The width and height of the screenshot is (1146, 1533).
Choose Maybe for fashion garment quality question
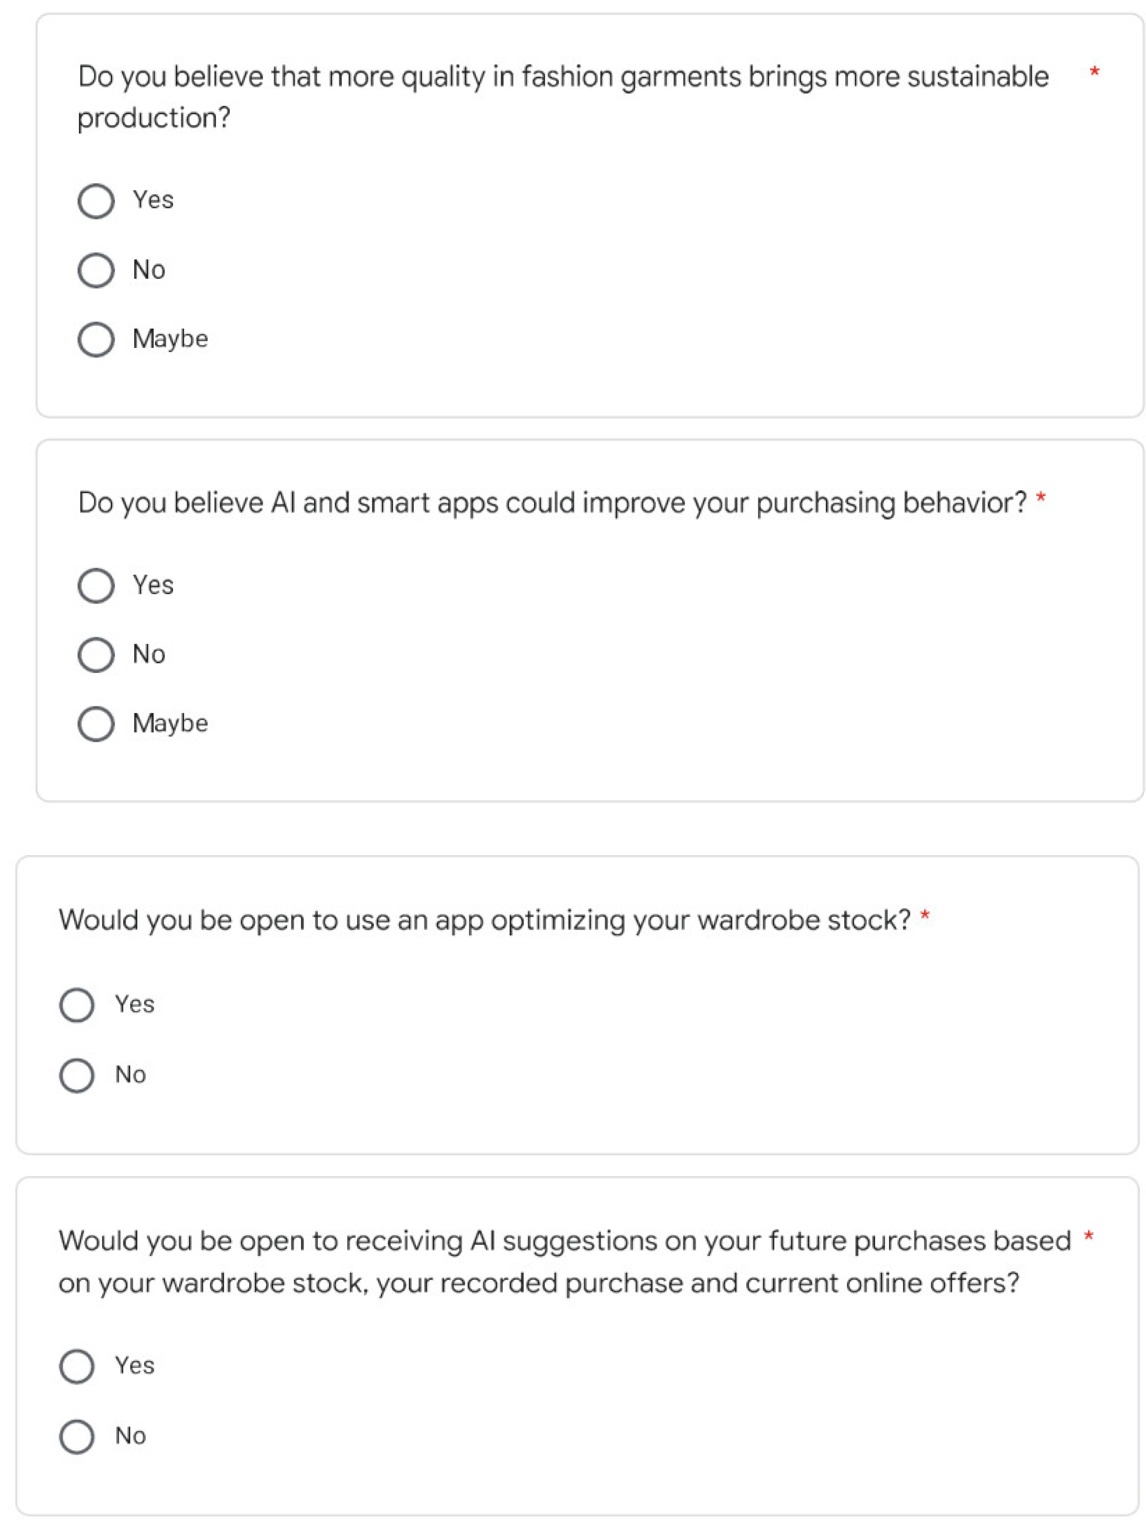click(x=96, y=339)
